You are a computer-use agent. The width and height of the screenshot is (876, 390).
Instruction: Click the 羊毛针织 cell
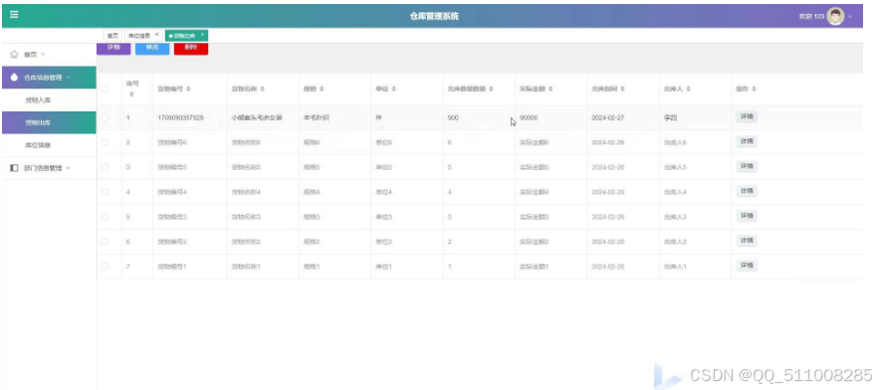pos(317,117)
